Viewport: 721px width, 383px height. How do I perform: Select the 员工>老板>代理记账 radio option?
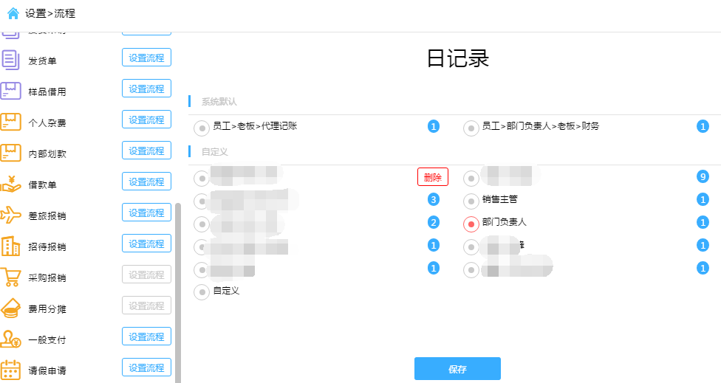pyautogui.click(x=202, y=128)
